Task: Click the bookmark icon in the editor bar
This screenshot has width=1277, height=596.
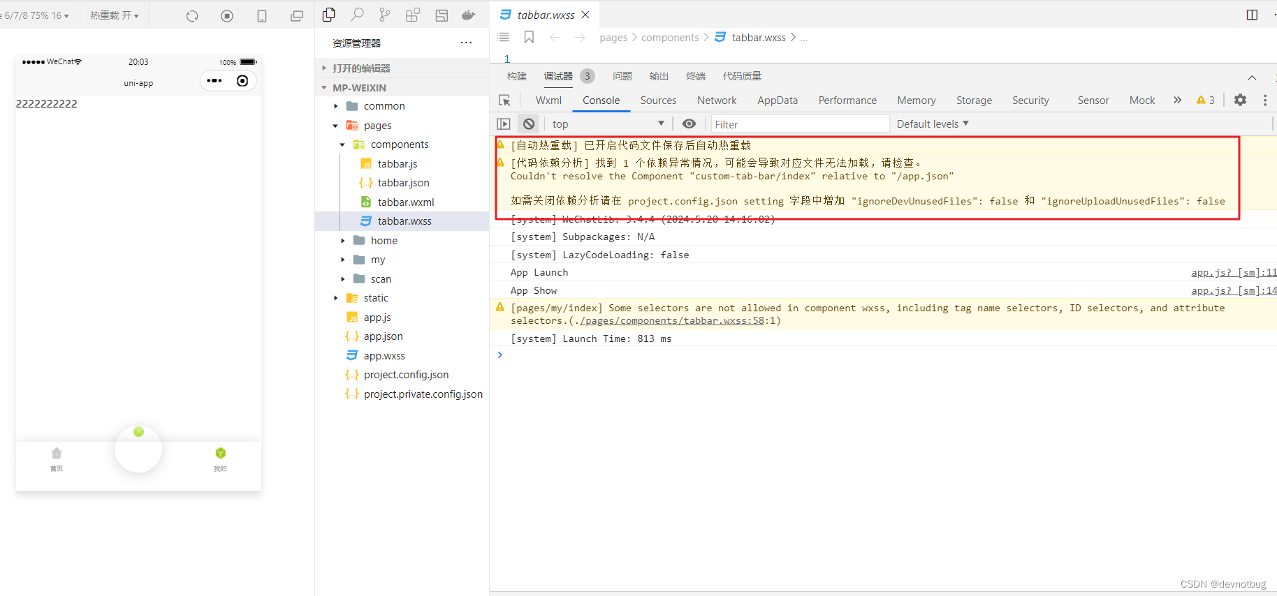Action: click(529, 37)
